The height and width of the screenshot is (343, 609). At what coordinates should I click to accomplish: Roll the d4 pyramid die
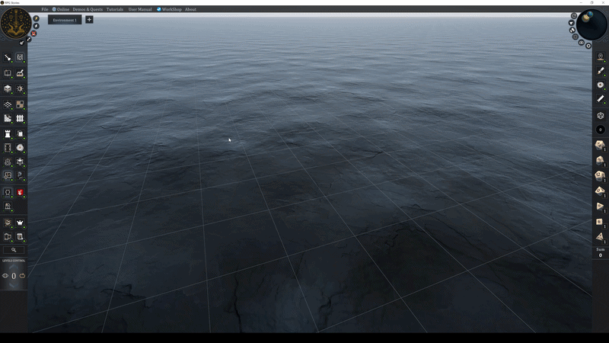point(600,236)
